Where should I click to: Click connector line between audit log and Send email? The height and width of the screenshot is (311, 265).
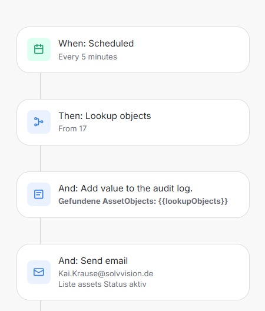[41, 231]
